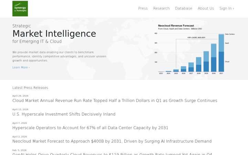
Task: Click the Feb. 5, 2026 date text
Action: (x=19, y=150)
